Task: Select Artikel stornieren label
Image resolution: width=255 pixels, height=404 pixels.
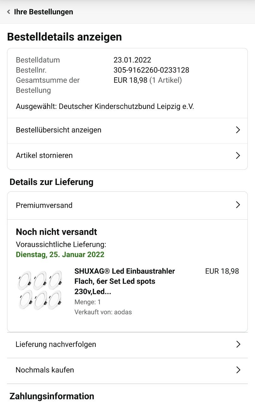Action: coord(44,156)
